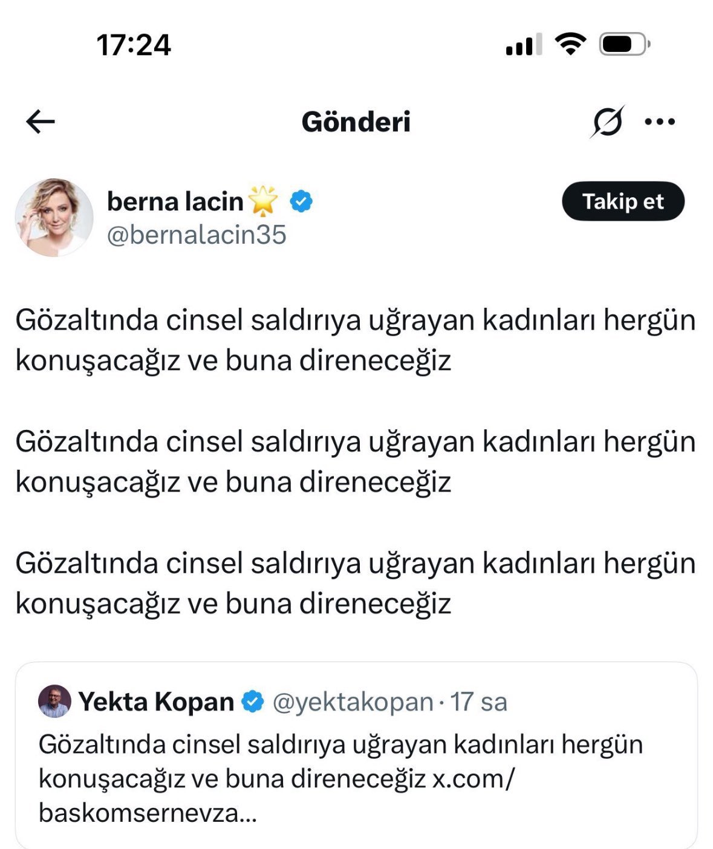Tap the star emoji beside berna lacin

[x=264, y=200]
